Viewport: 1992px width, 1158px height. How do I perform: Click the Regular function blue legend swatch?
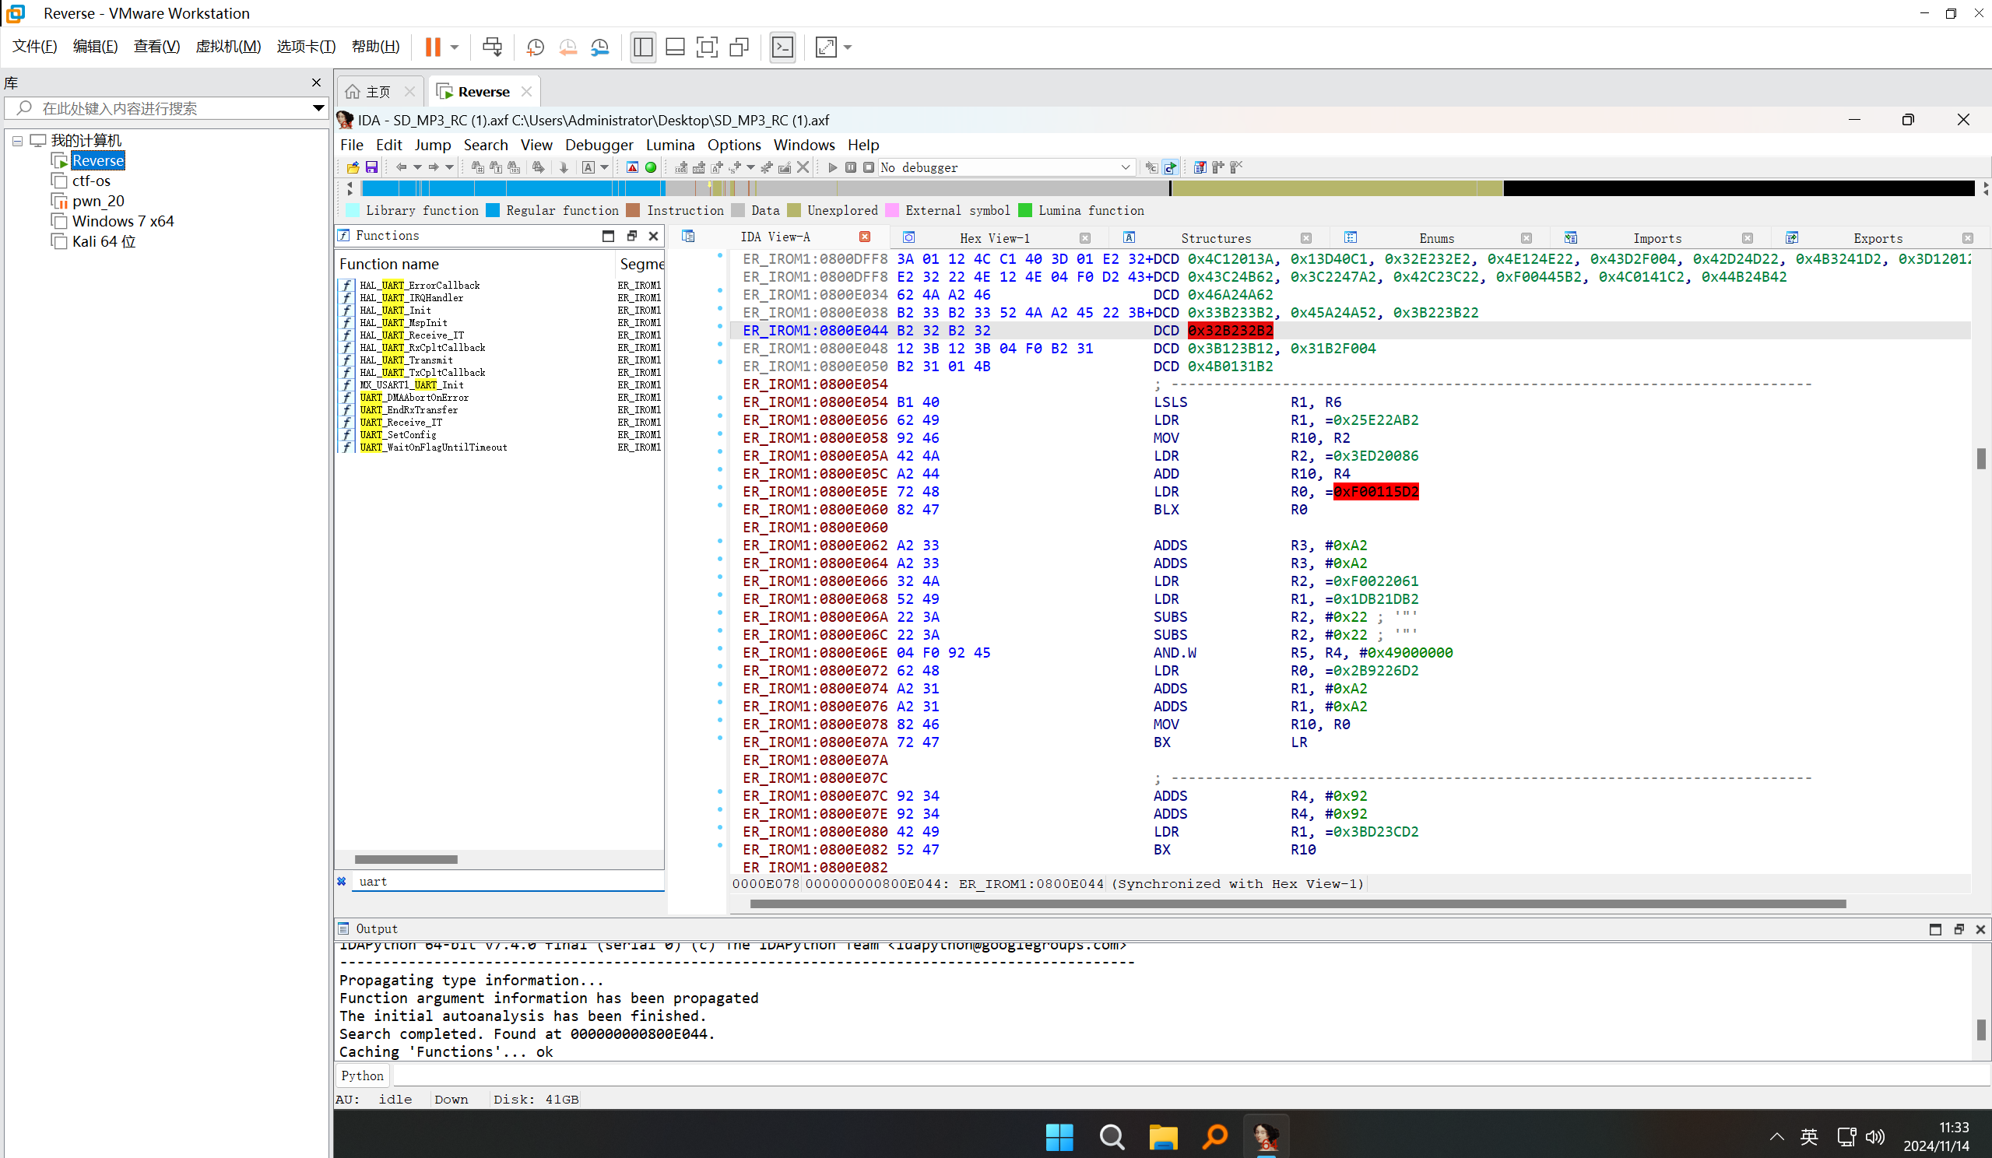pyautogui.click(x=493, y=210)
